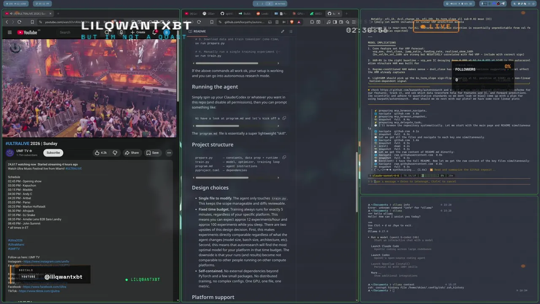Open YouTube account avatar B

167,33
